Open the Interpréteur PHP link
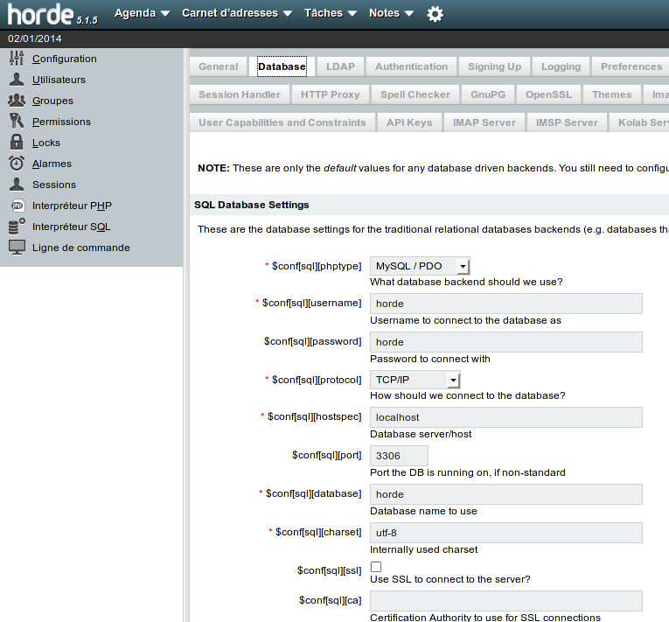669x622 pixels. 72,206
